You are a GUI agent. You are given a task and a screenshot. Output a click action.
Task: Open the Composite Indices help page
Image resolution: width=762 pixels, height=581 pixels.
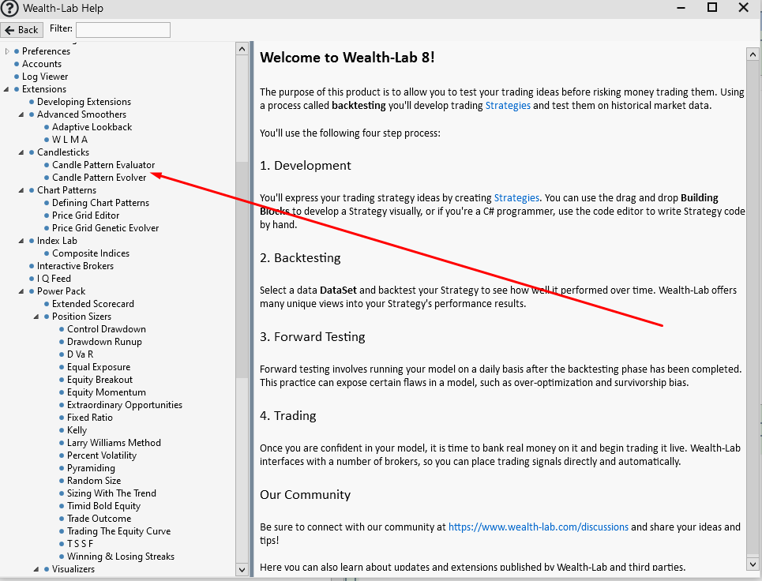tap(91, 253)
